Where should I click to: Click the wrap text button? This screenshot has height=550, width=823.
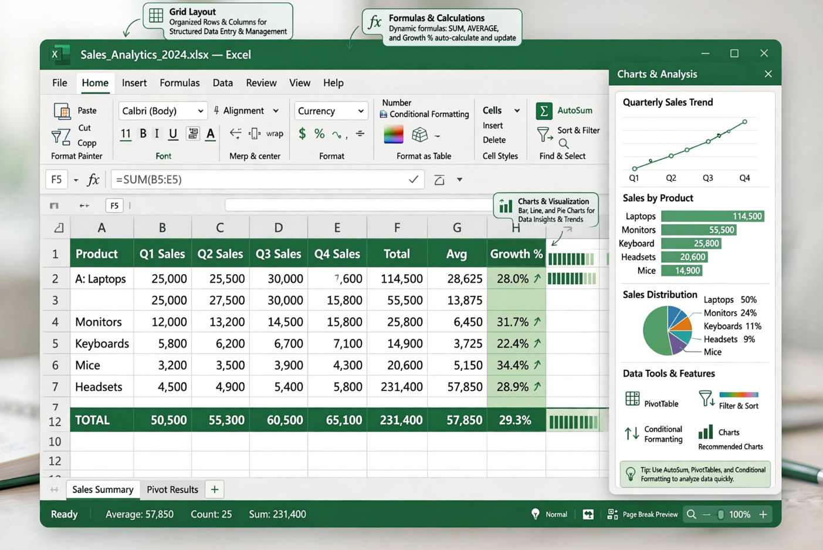[275, 134]
